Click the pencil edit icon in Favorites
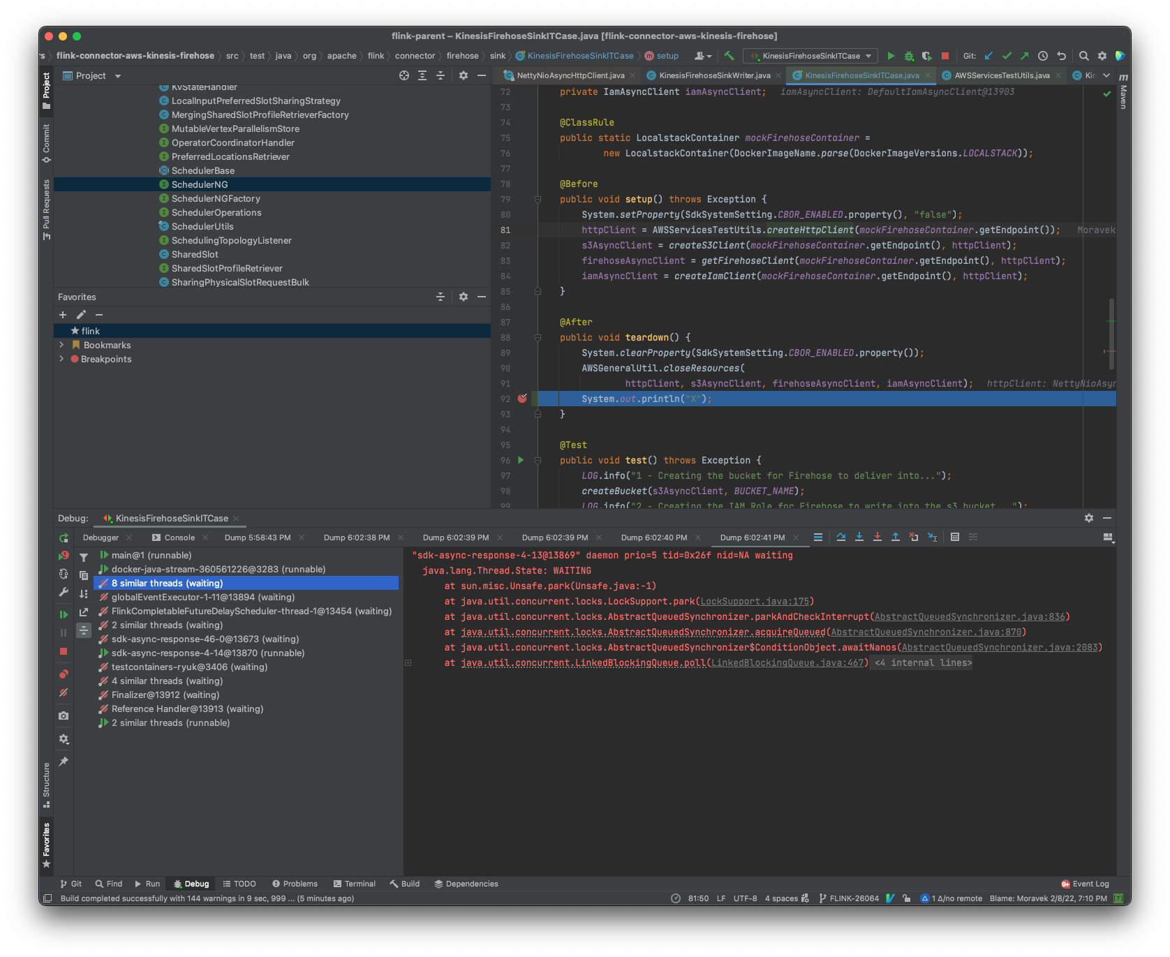The image size is (1170, 957). point(81,315)
